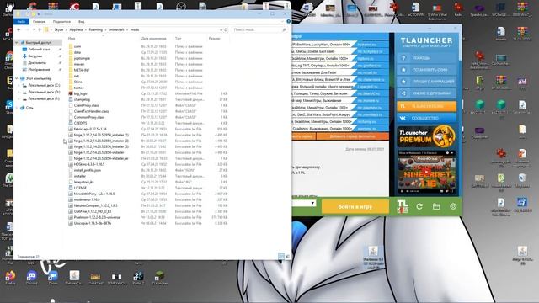
Task: Click the Explorer back arrow
Action: (19, 30)
